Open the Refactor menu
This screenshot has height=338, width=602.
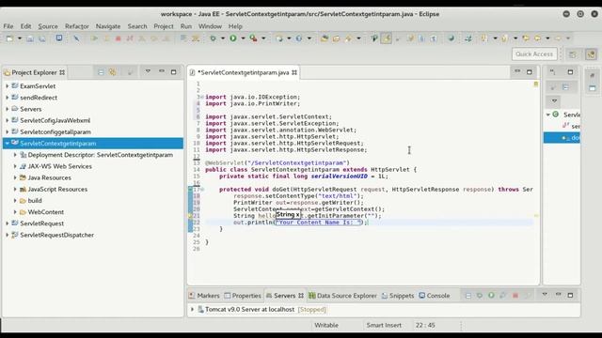[77, 26]
